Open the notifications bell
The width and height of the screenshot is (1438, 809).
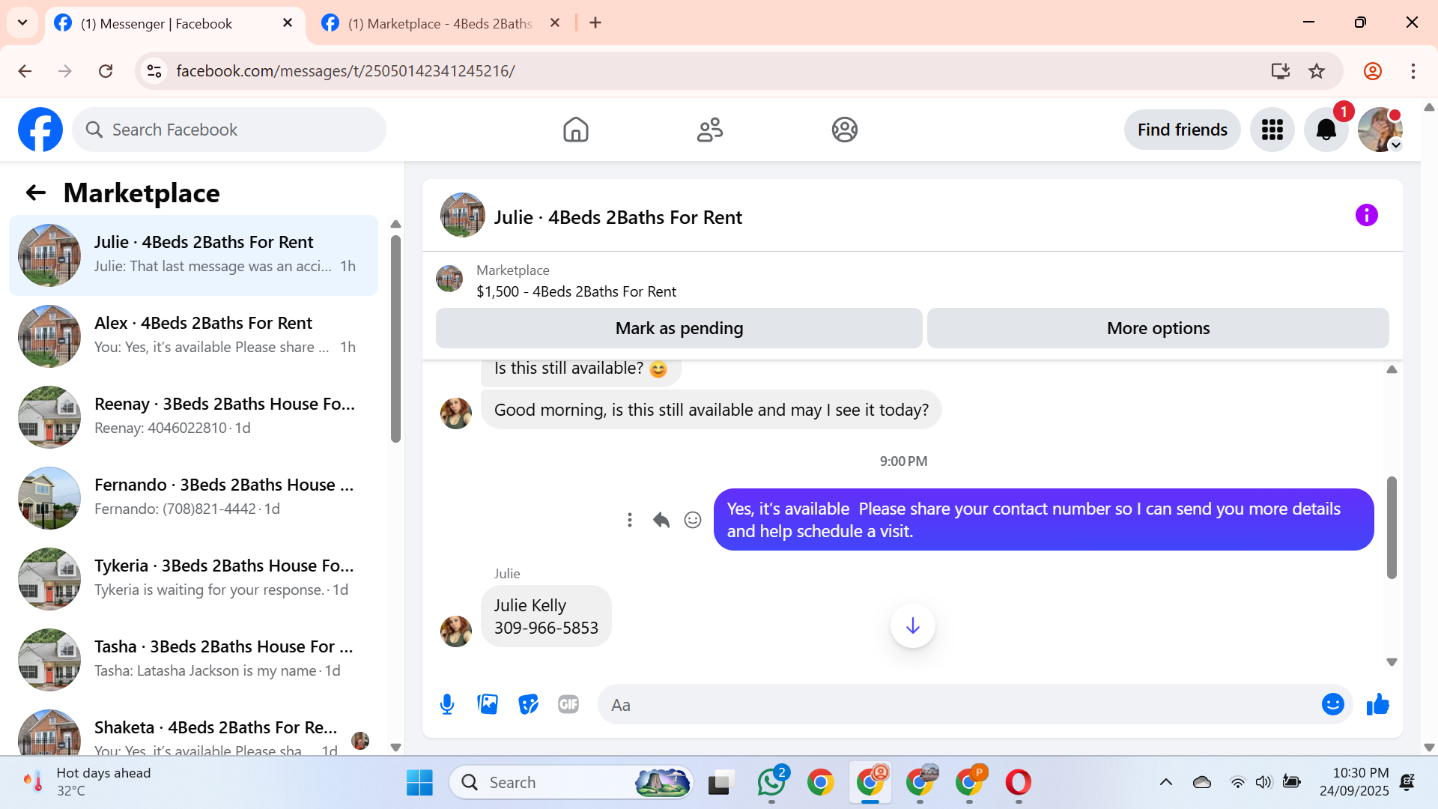click(x=1326, y=130)
